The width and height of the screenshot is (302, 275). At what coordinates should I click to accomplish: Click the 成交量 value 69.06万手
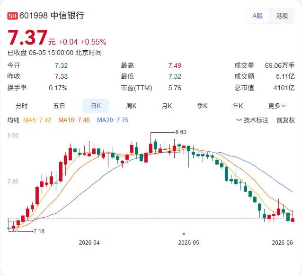click(280, 65)
